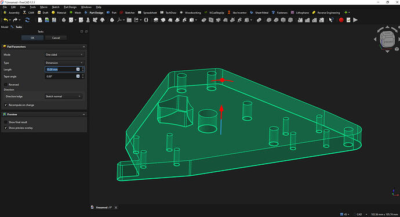
Task: Select the Groove tool icon
Action: [218, 20]
